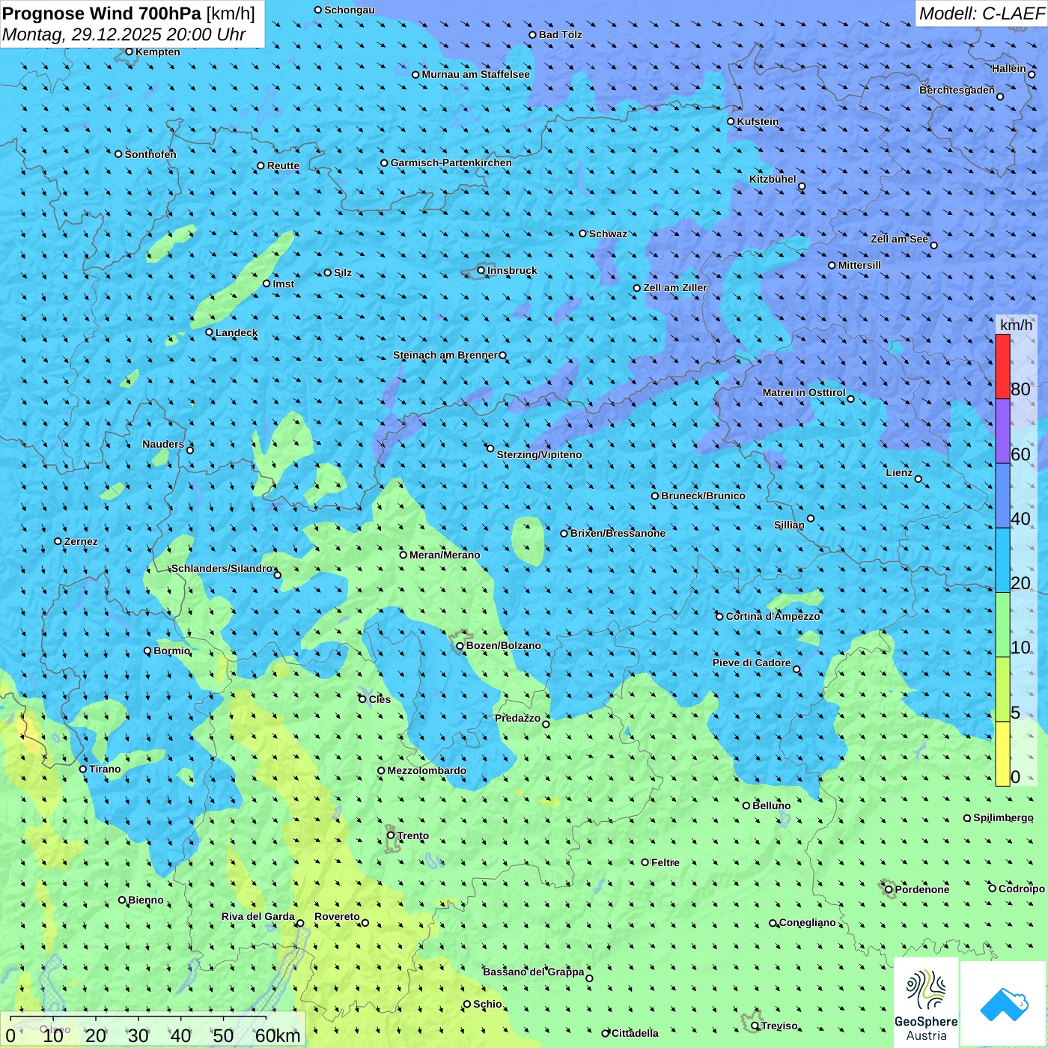
Task: Click the Pieve di Cadore label
Action: [x=752, y=662]
